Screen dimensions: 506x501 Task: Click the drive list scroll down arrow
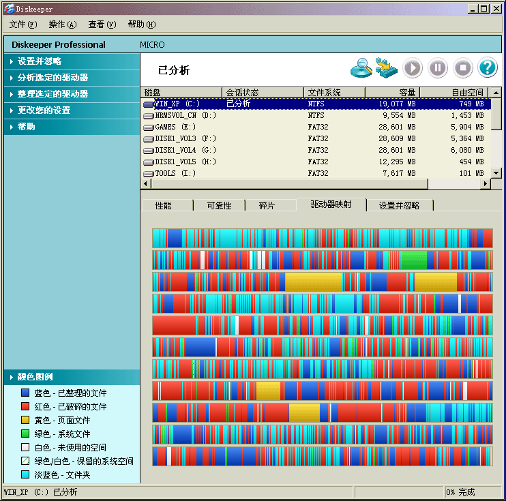[x=496, y=173]
